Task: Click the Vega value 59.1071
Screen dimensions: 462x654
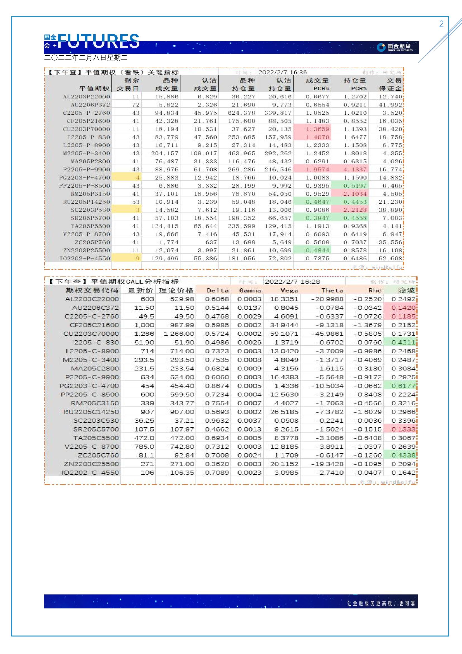Action: pyautogui.click(x=284, y=334)
